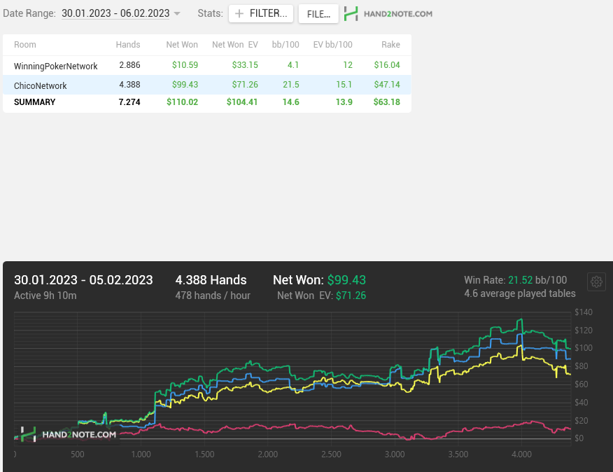Click the $100 y-axis label

(x=584, y=348)
